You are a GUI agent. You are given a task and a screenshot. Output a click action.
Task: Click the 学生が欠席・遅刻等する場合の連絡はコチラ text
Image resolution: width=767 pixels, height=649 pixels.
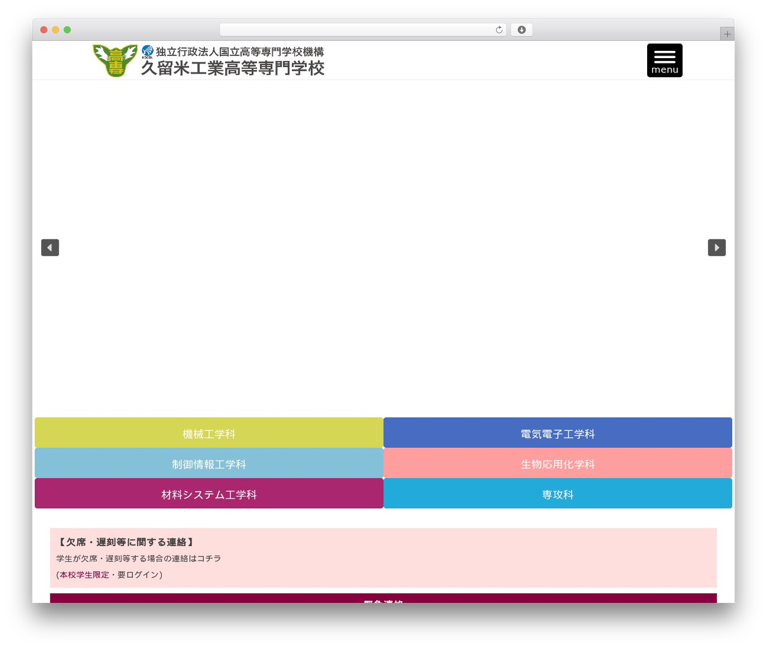tap(138, 559)
